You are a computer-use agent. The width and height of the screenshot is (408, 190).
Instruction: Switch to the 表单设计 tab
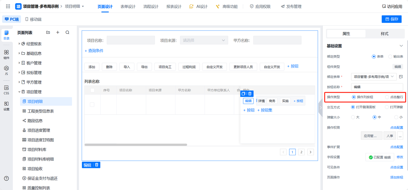pyautogui.click(x=128, y=6)
